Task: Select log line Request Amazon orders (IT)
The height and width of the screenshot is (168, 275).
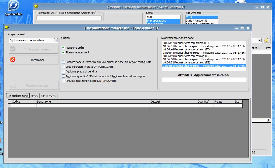Action: coord(204,43)
